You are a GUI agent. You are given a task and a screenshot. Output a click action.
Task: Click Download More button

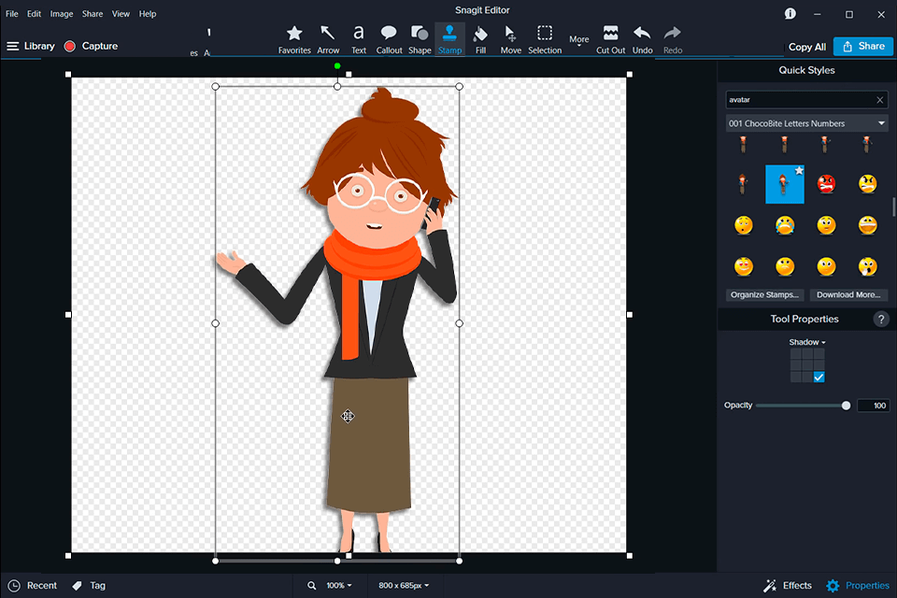tap(848, 294)
